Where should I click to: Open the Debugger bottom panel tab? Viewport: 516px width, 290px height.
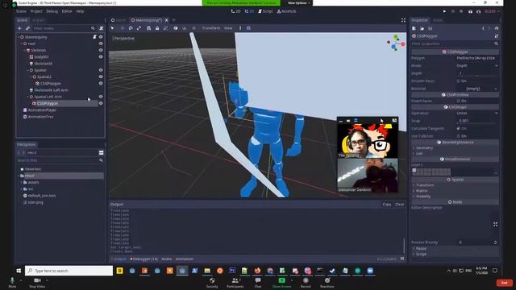144,259
